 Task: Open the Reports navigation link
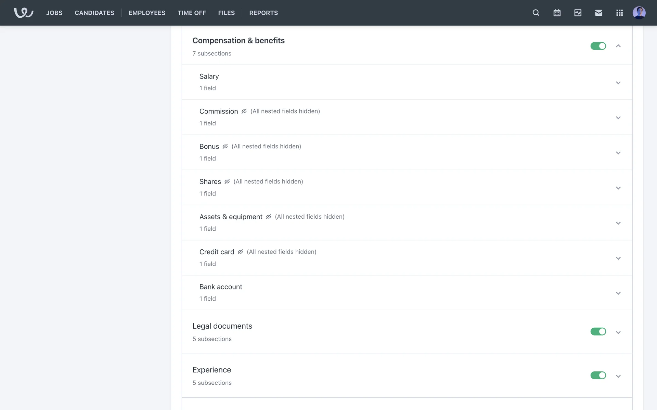pyautogui.click(x=263, y=13)
